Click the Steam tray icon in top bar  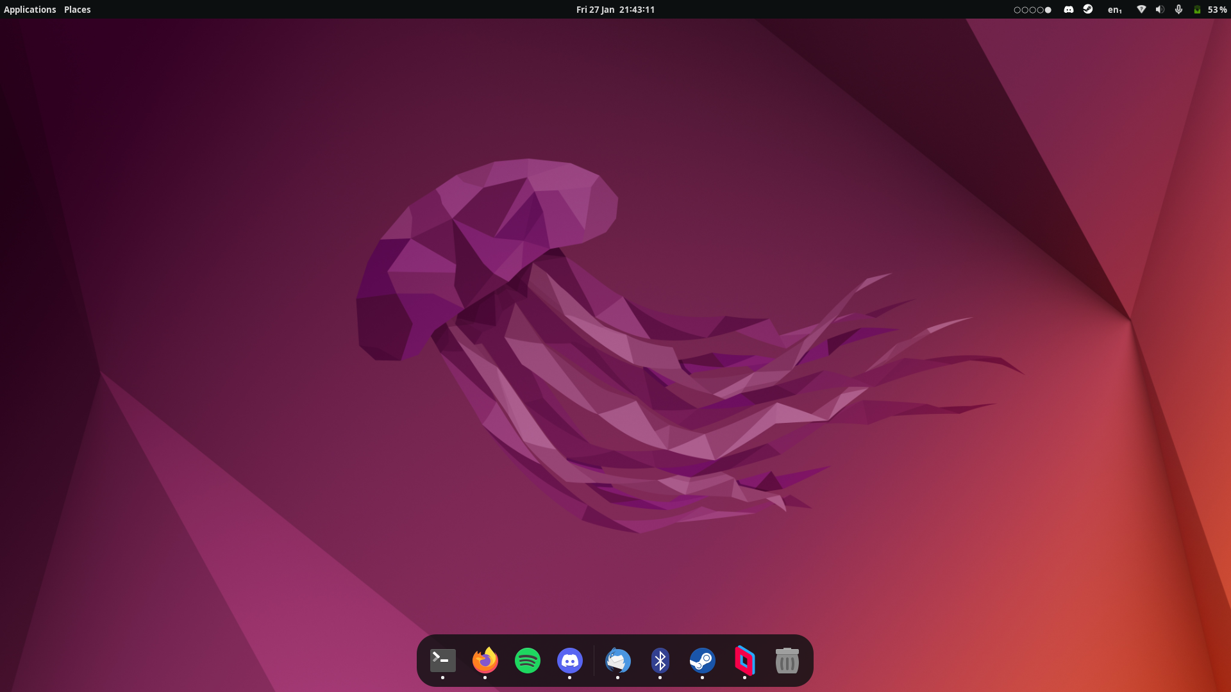[x=1088, y=10]
